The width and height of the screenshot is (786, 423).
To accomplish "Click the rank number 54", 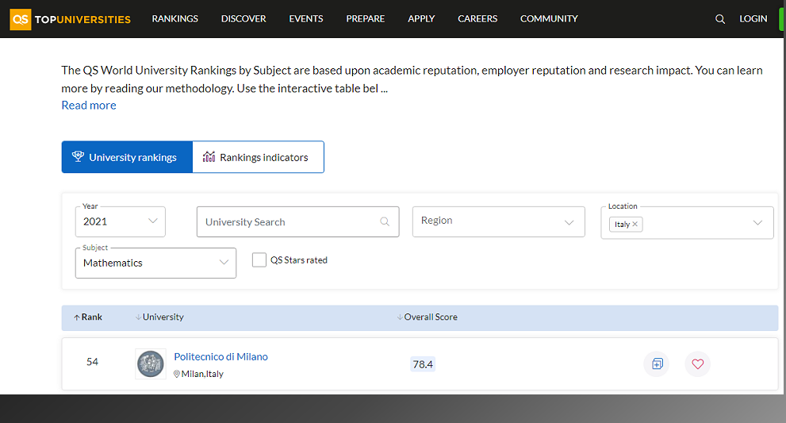I will [x=92, y=362].
